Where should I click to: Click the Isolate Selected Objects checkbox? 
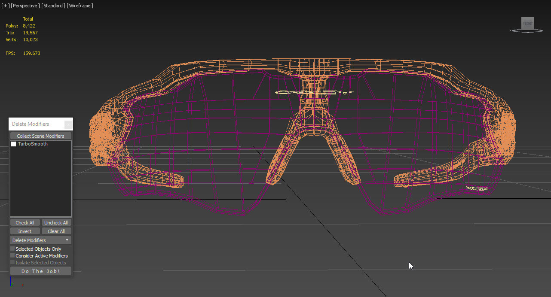pyautogui.click(x=12, y=263)
